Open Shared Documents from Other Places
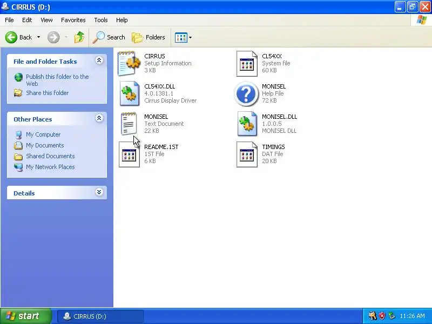 pyautogui.click(x=50, y=156)
